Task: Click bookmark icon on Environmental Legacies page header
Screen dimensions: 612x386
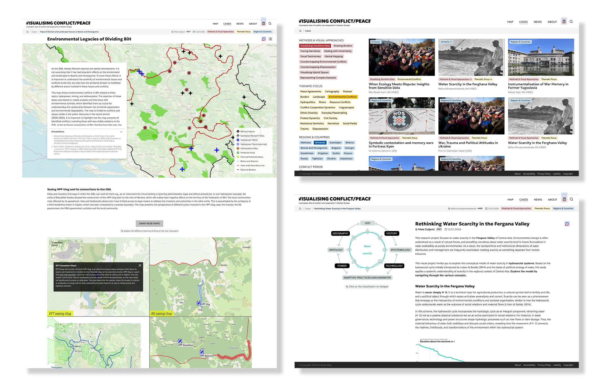Action: click(264, 23)
